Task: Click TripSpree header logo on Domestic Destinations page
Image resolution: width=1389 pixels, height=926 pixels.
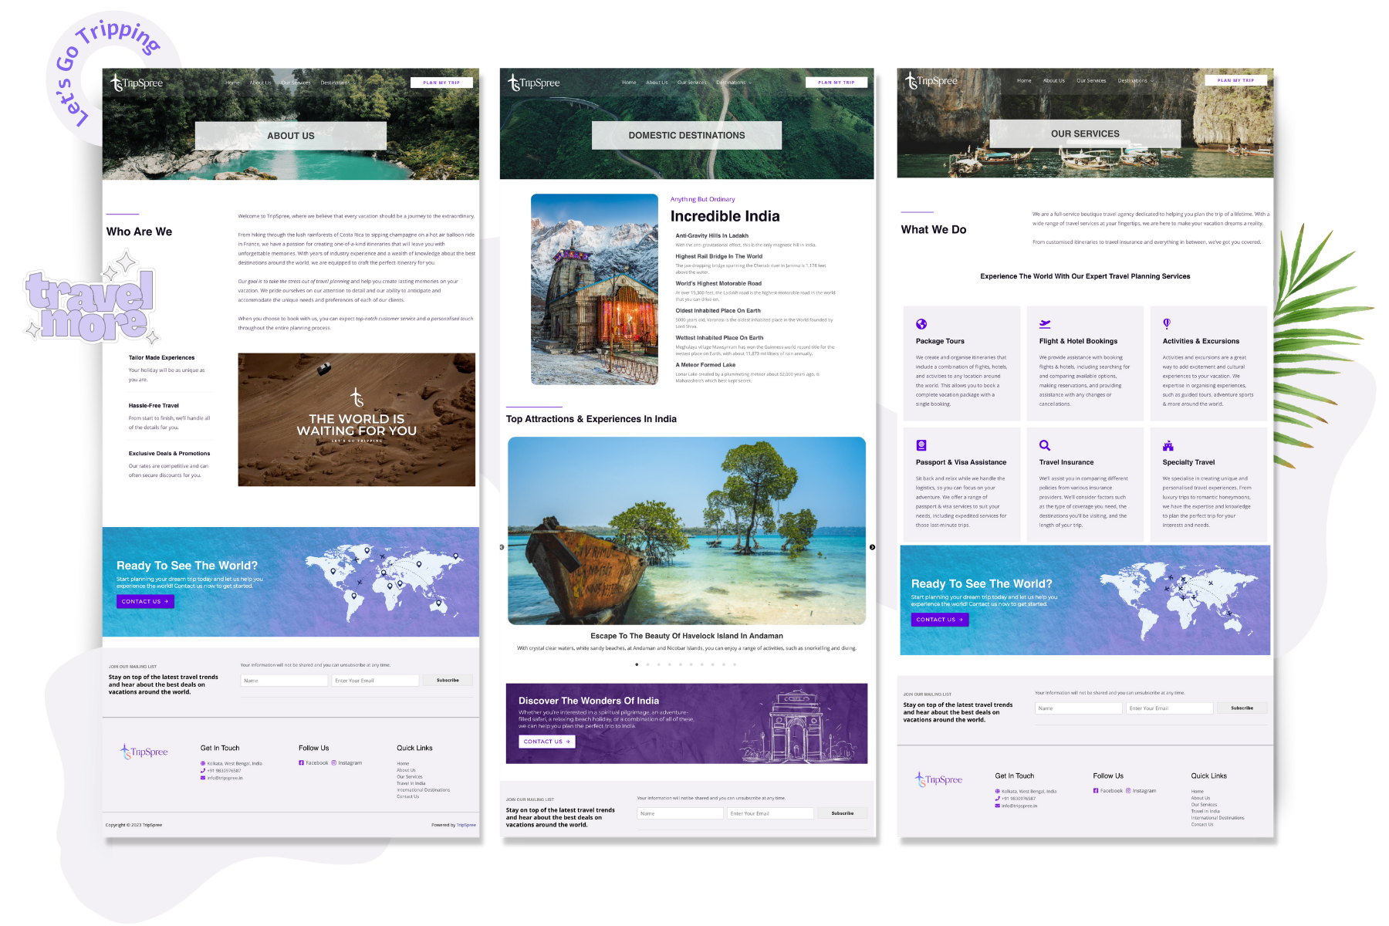Action: [534, 83]
